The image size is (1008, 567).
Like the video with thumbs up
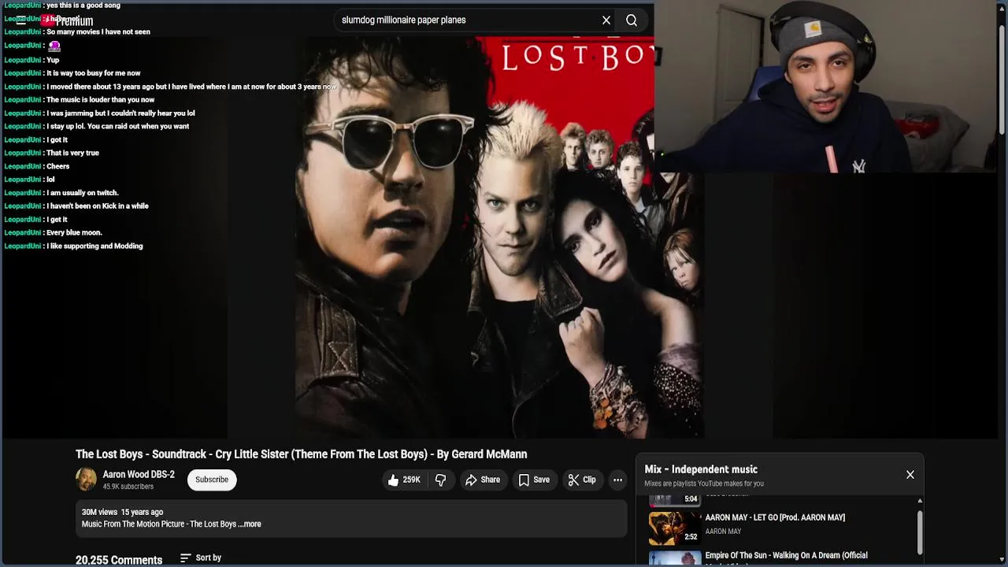tap(404, 480)
